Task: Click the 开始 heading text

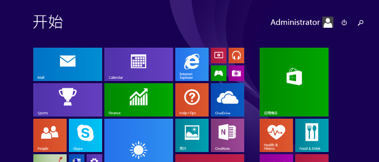Action: point(48,22)
